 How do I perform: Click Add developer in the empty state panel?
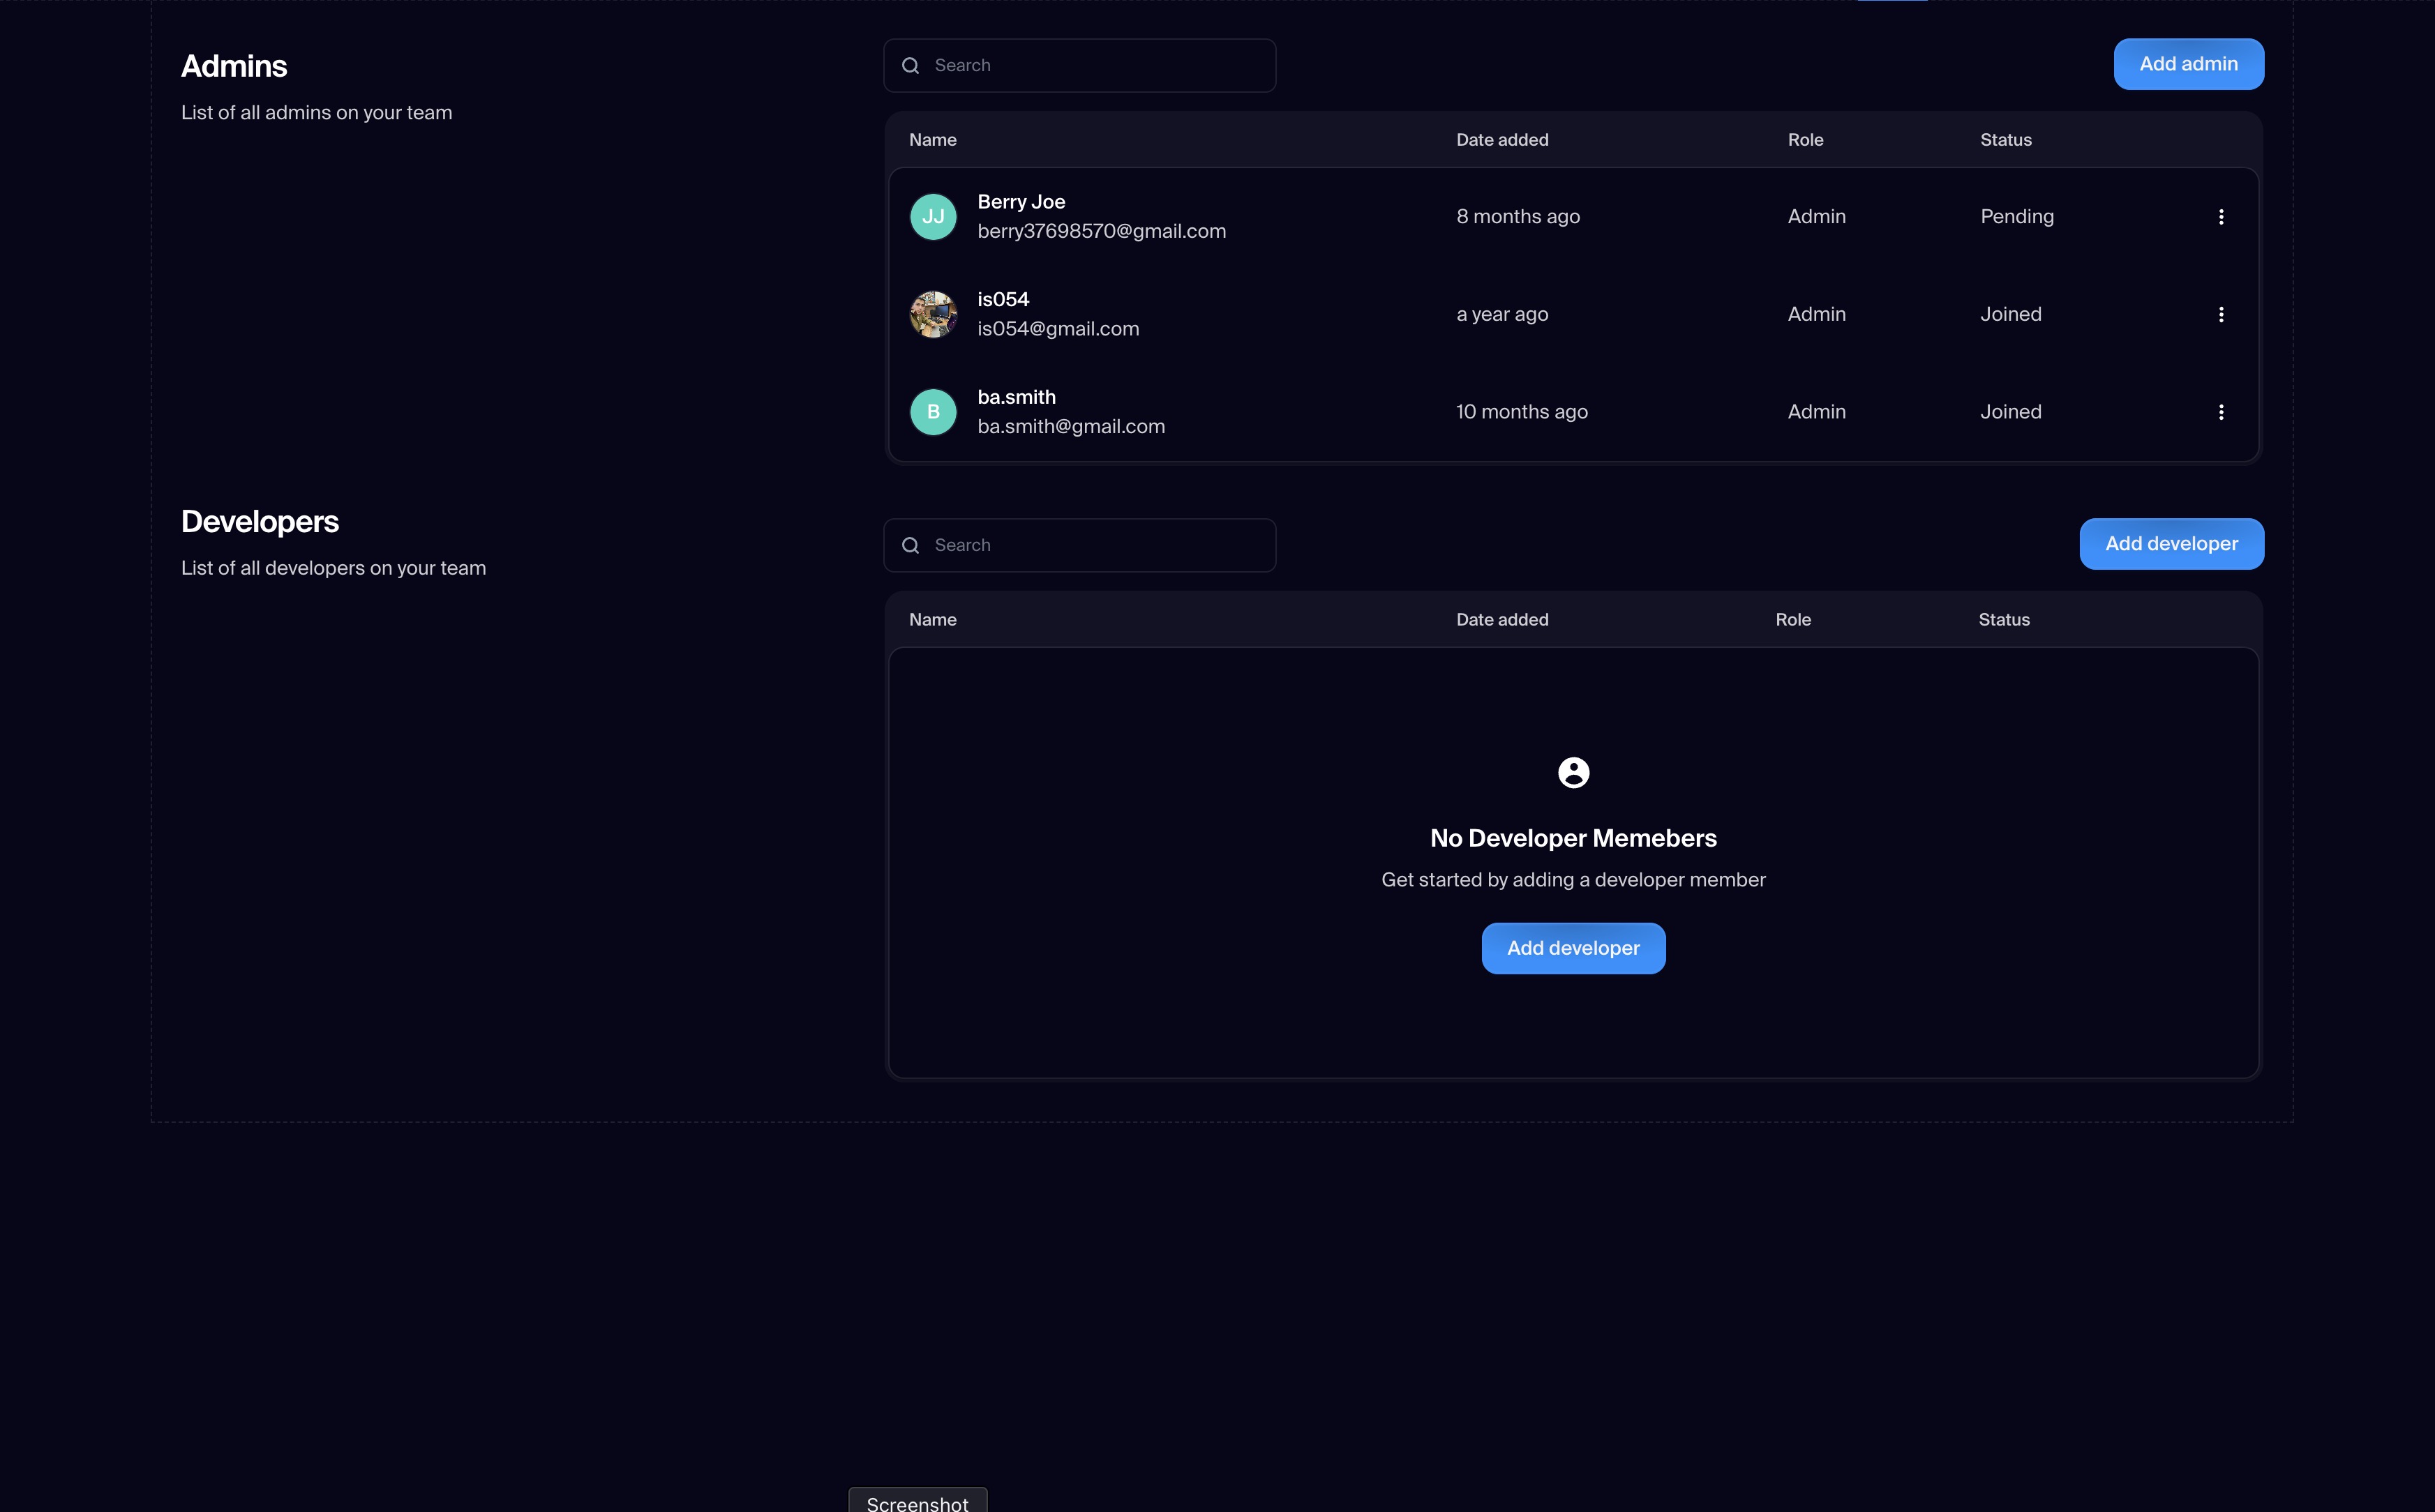coord(1573,948)
